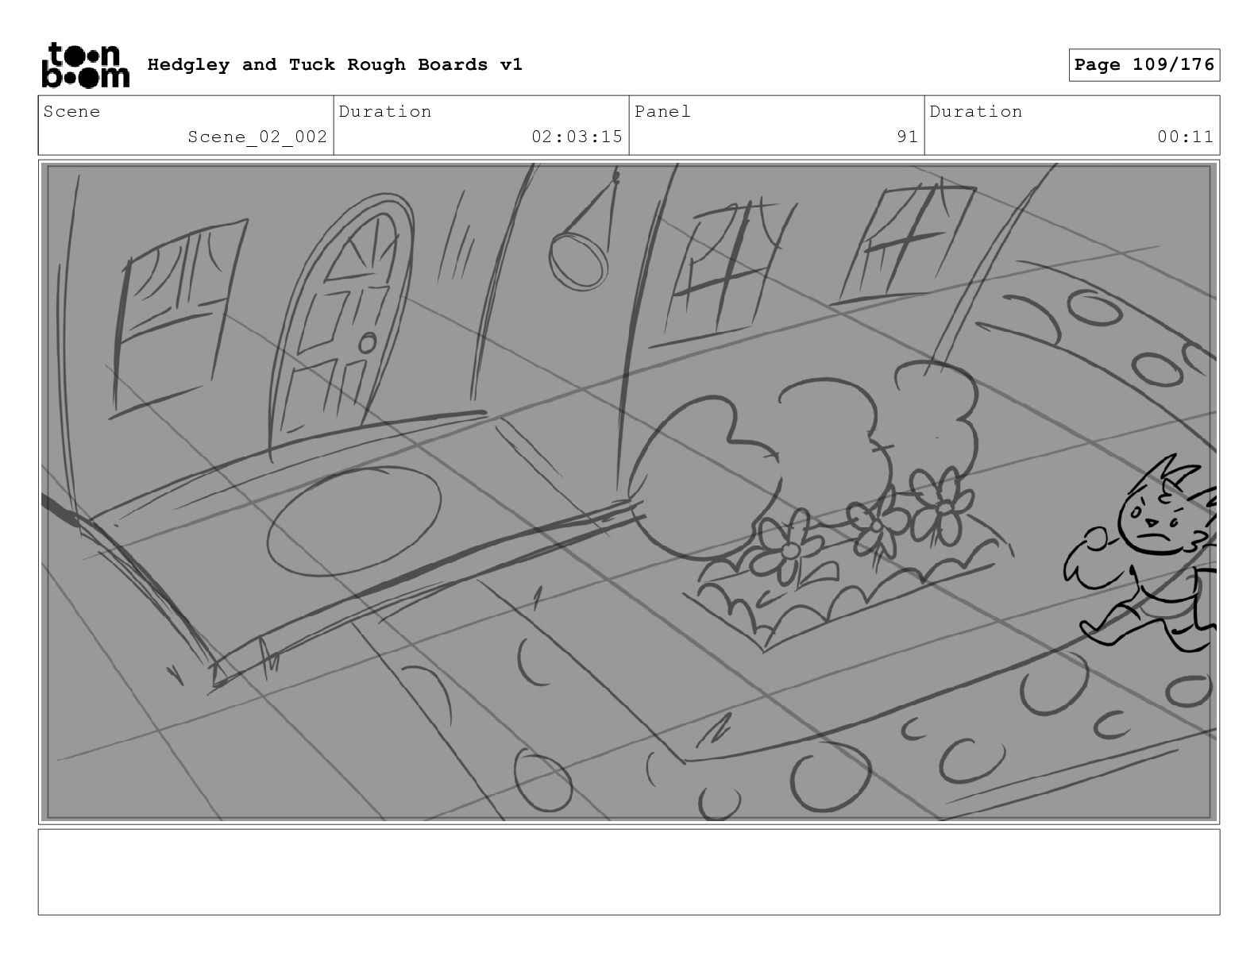1258x972 pixels.
Task: Click the first Duration header label
Action: click(385, 112)
